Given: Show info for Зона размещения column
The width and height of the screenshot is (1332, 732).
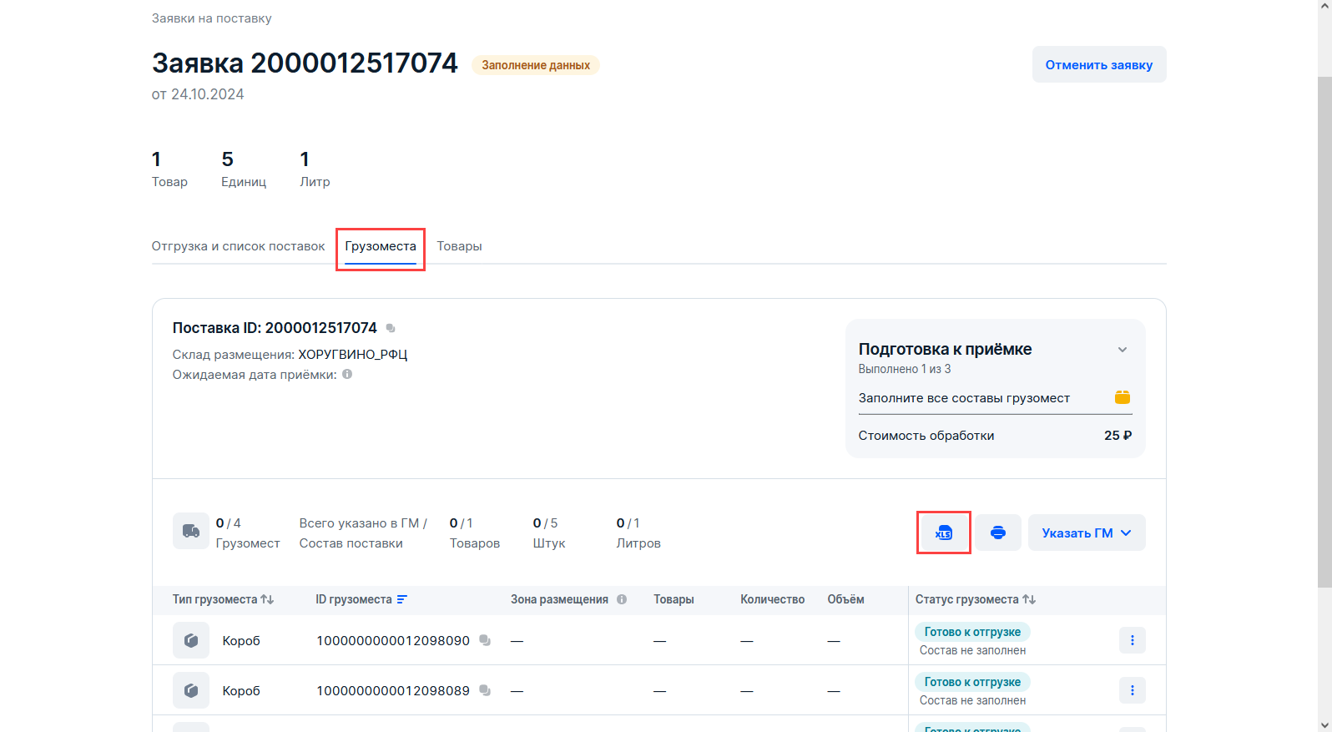Looking at the screenshot, I should (x=622, y=599).
